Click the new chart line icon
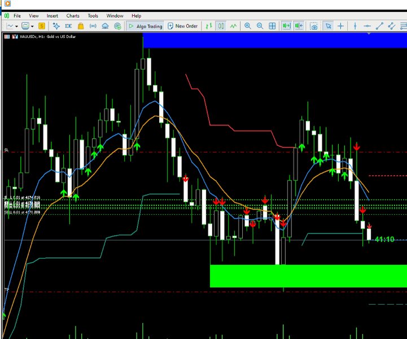407x339 pixels. point(10,26)
